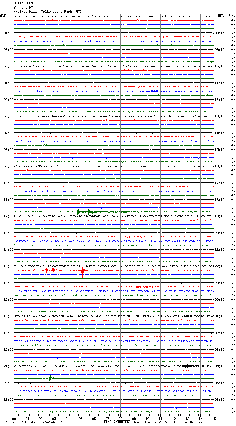Click the green spike near minute 15 before 19:00

[210, 328]
